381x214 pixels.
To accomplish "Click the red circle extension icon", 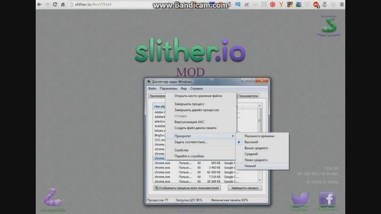I will tap(273, 4).
